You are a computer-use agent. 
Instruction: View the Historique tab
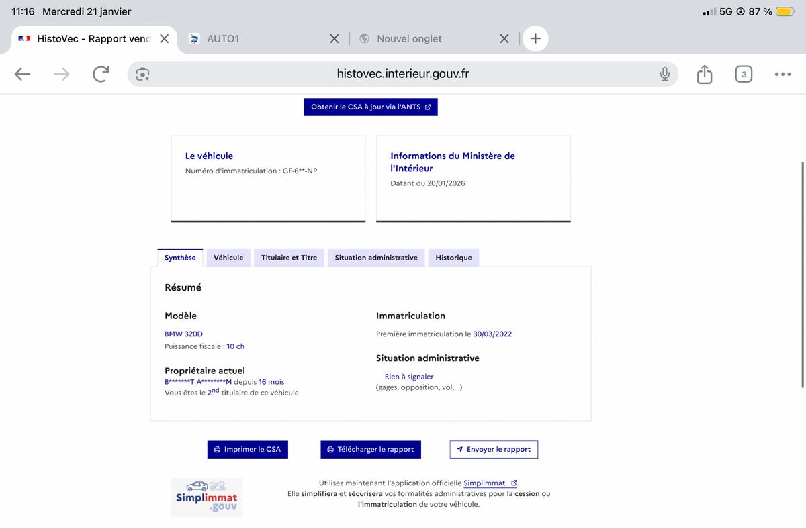[453, 258]
